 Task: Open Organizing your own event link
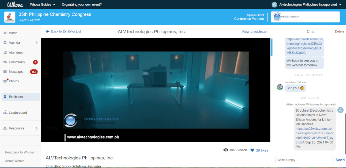tap(82, 5)
